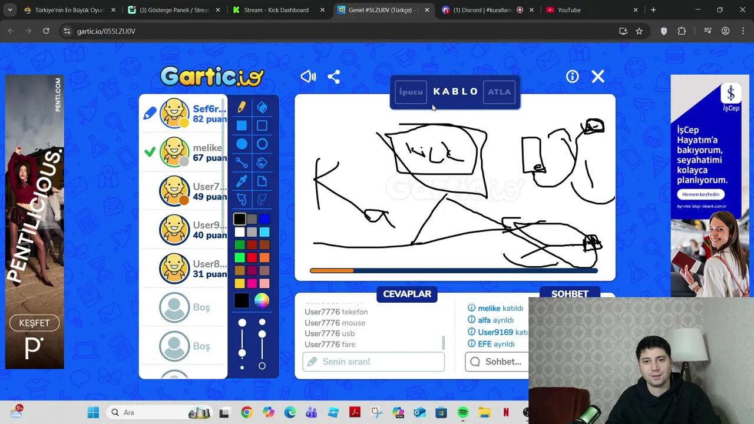754x424 pixels.
Task: Switch to the Discord tab
Action: coord(488,10)
